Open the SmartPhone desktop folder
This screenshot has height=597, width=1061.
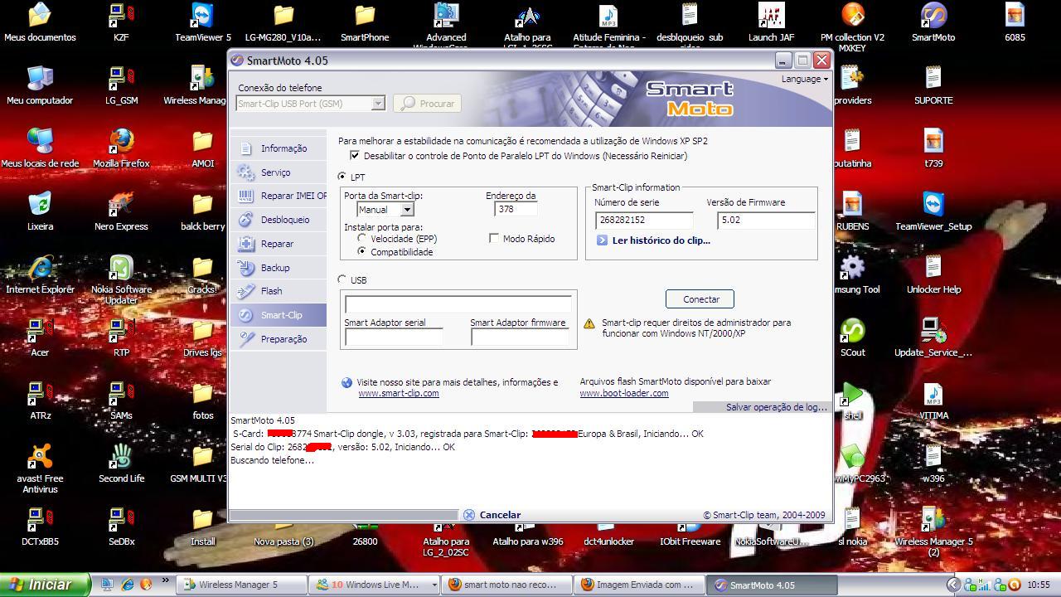(365, 22)
